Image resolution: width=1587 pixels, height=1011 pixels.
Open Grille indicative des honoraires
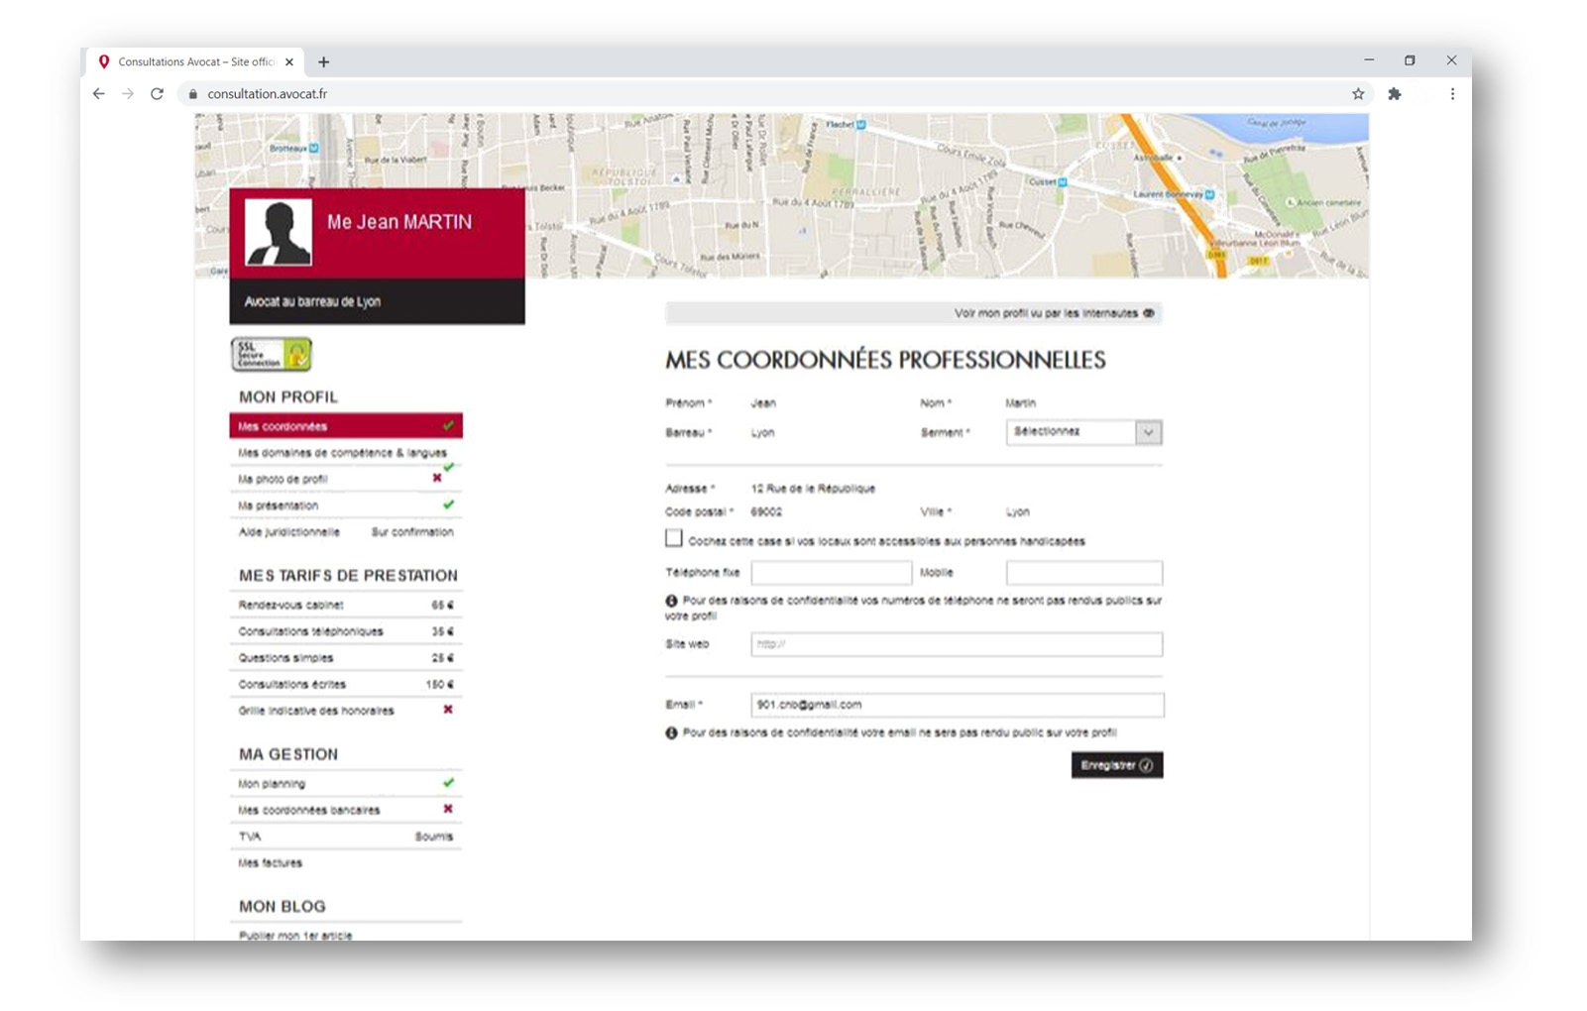tap(346, 711)
